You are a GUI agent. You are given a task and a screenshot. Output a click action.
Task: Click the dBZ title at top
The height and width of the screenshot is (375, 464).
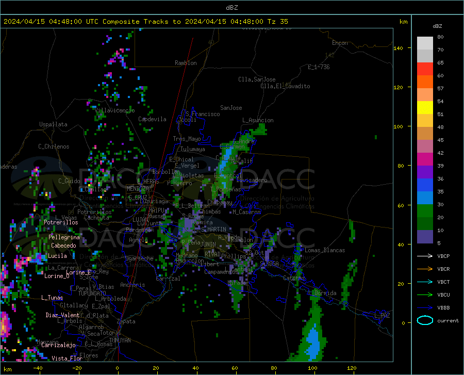coord(231,8)
